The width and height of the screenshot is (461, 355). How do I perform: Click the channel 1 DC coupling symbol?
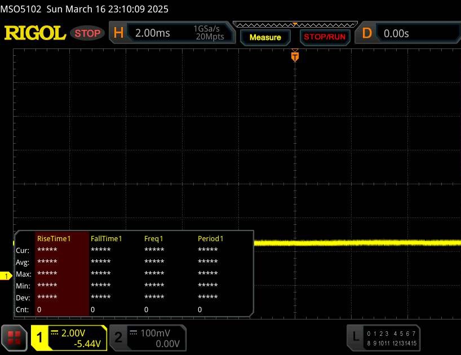tap(55, 332)
